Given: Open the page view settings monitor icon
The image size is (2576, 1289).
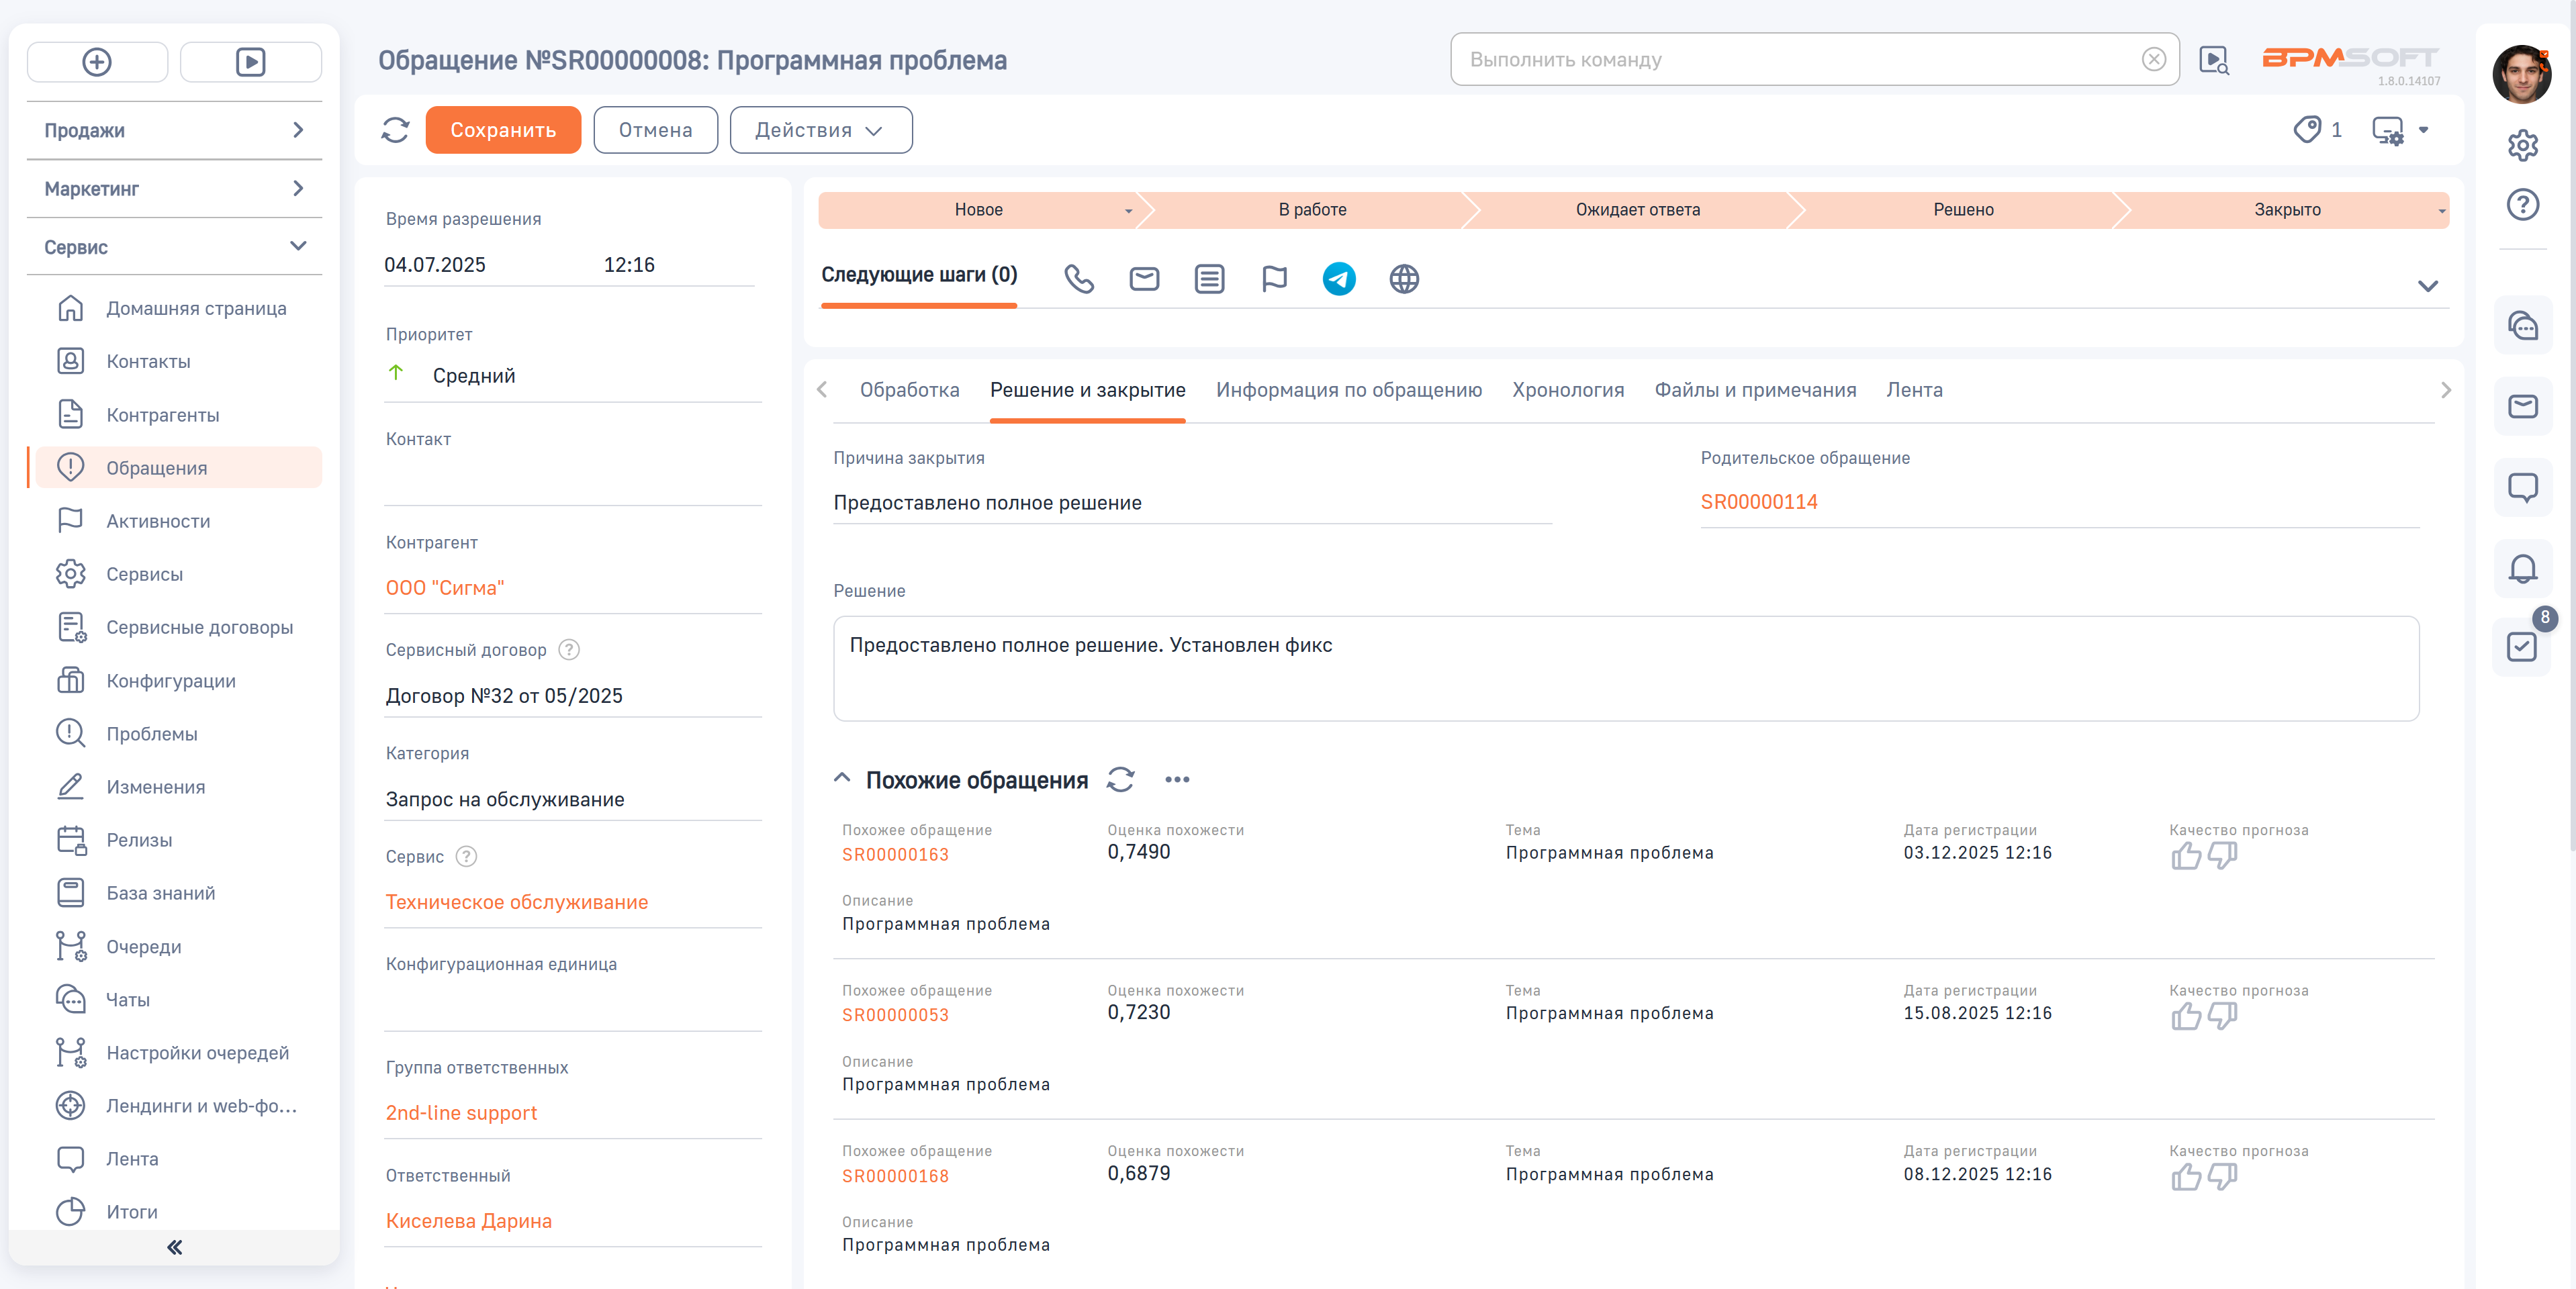Looking at the screenshot, I should point(2388,130).
